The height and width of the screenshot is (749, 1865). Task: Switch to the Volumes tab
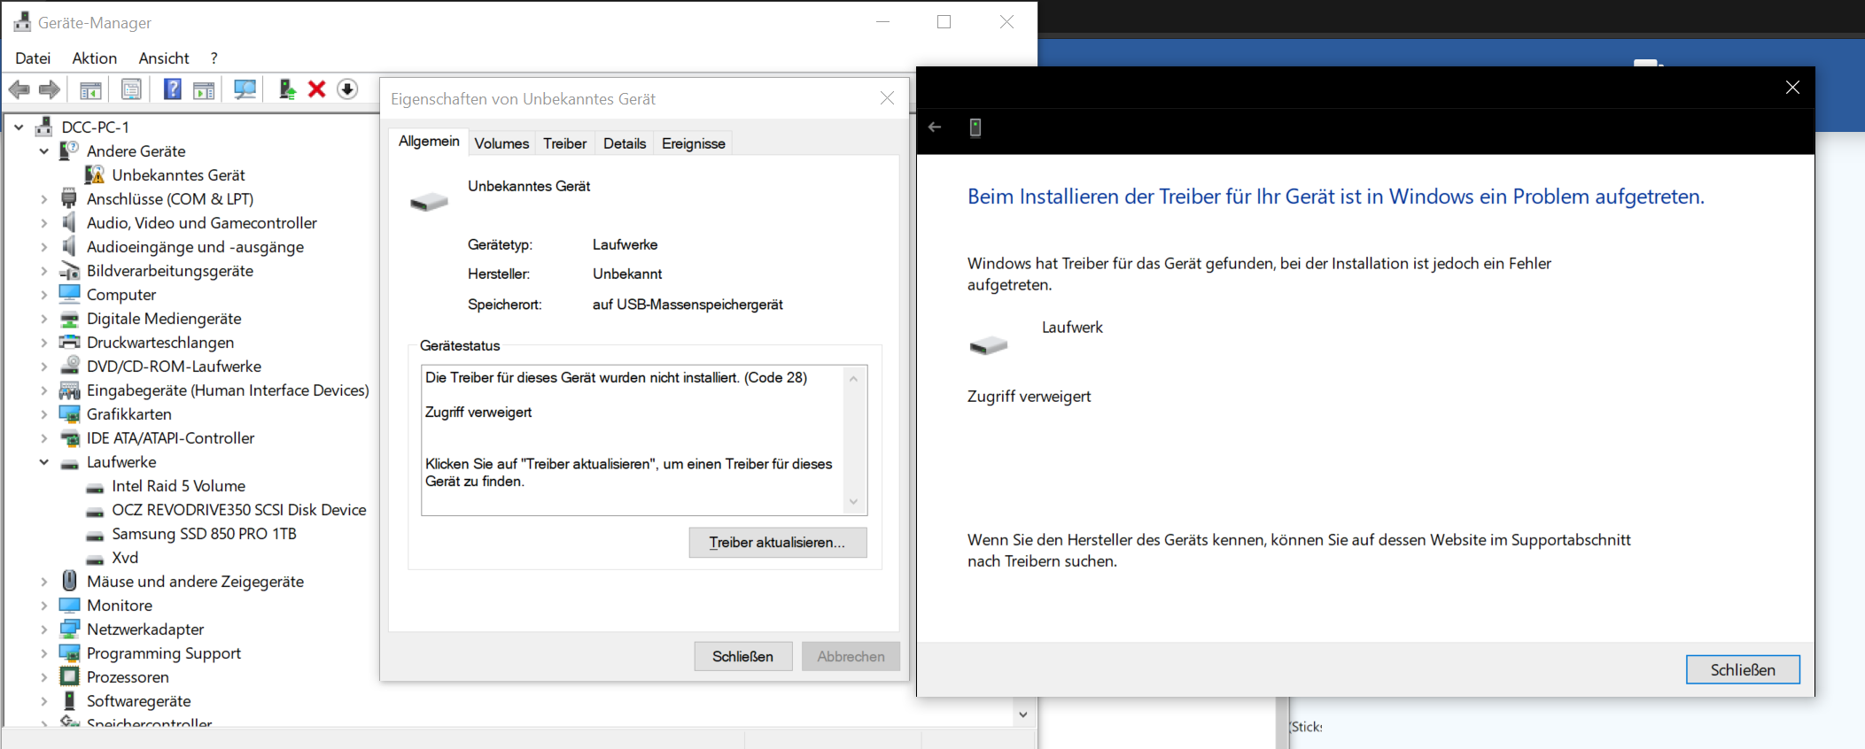[501, 143]
